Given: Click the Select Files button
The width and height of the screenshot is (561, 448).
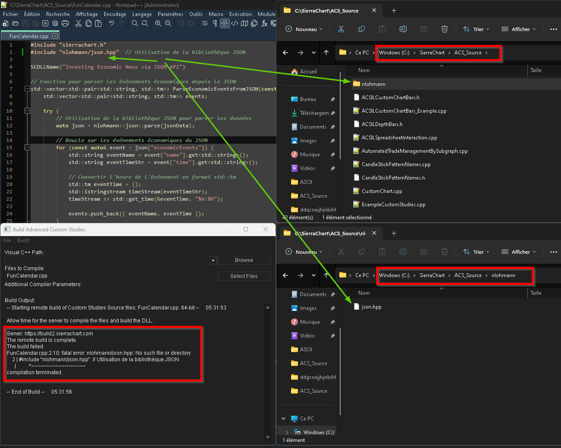Looking at the screenshot, I should pos(244,276).
